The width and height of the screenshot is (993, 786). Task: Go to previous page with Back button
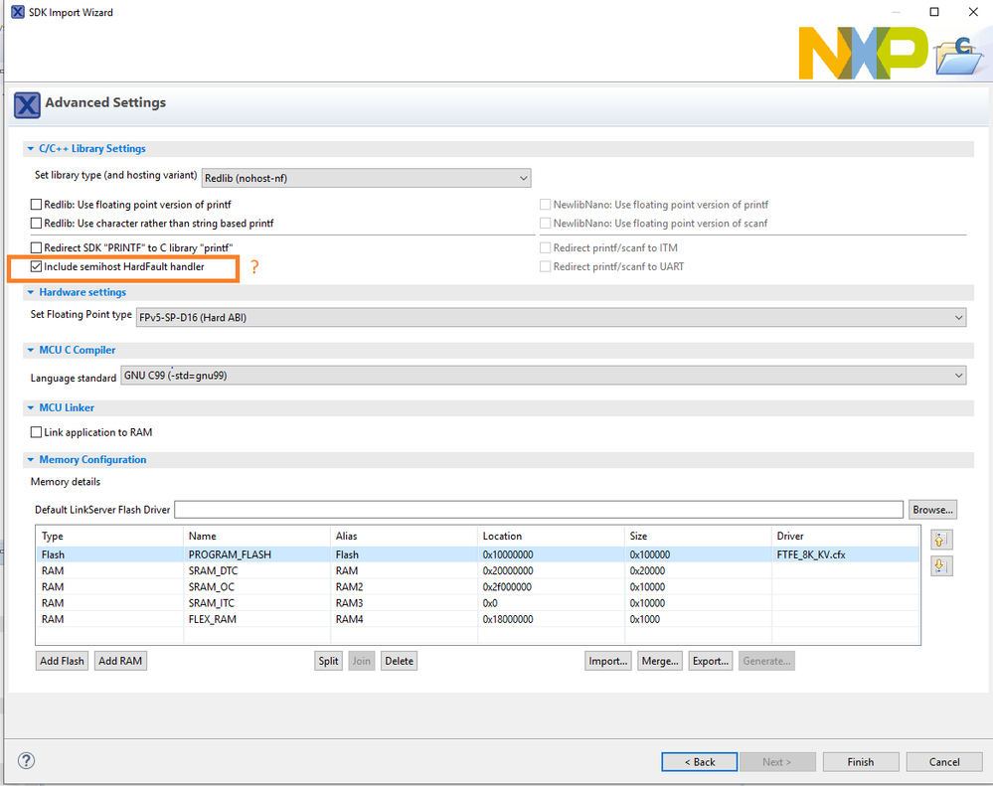click(x=699, y=762)
